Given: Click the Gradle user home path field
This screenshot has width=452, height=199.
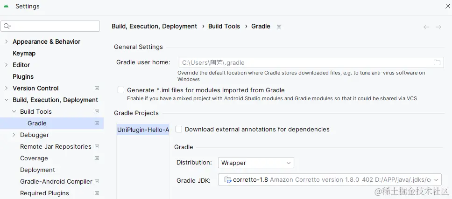Looking at the screenshot, I should (x=304, y=62).
